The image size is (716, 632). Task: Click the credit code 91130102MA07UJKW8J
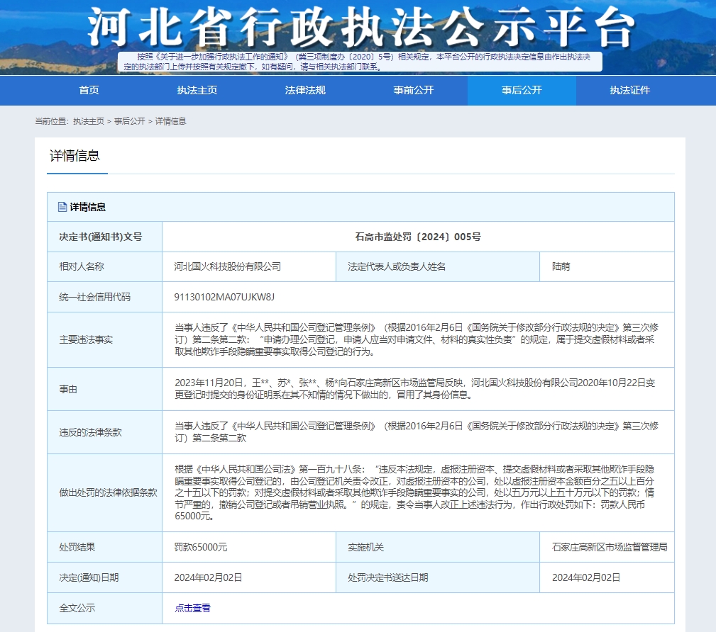point(224,297)
